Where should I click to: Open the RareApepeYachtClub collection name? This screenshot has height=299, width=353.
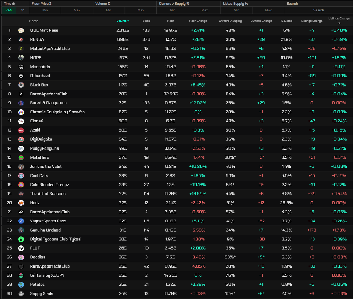[x=50, y=266]
